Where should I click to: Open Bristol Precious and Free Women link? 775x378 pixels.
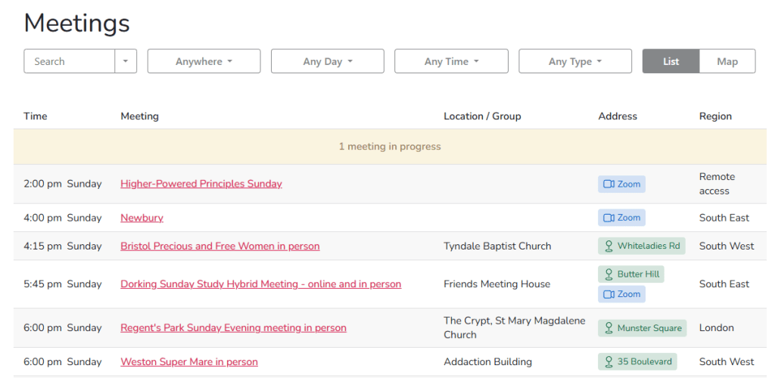pyautogui.click(x=219, y=246)
